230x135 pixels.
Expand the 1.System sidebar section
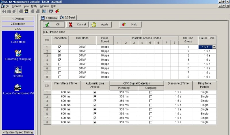18,19
